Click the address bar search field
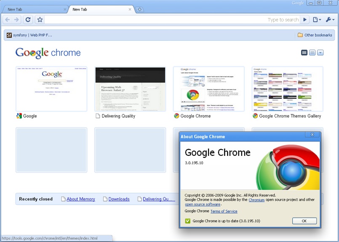 click(x=156, y=19)
